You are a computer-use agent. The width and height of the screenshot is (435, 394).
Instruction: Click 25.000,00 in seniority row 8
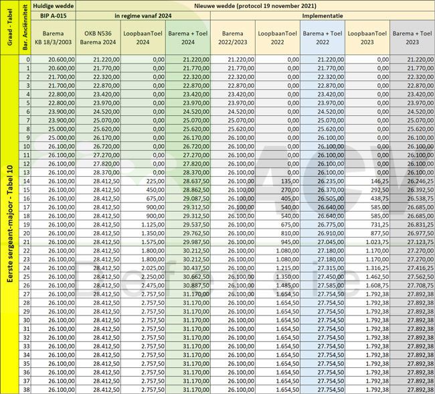pos(54,129)
